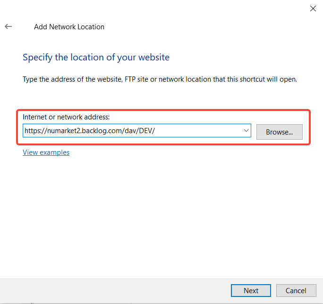Click "https" at the start of the address
This screenshot has width=323, height=304.
(x=33, y=131)
